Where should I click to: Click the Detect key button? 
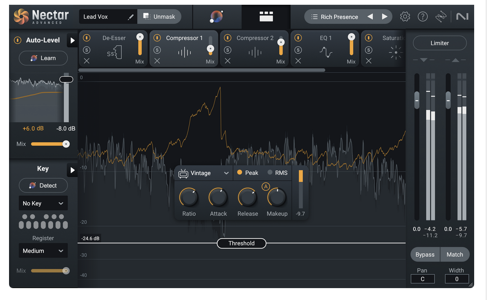[43, 185]
